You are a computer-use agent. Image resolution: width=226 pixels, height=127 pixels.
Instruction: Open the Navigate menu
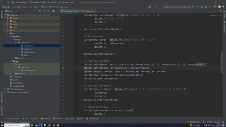point(24,2)
